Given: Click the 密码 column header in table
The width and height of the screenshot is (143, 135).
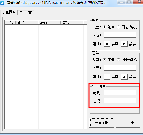Looking at the screenshot, I should [x=49, y=22].
